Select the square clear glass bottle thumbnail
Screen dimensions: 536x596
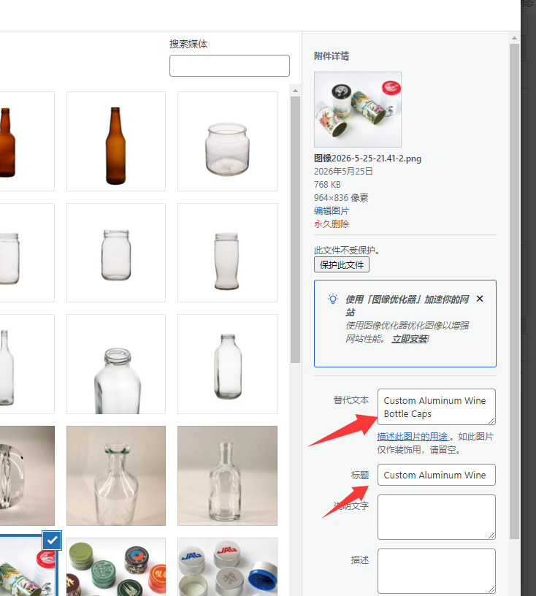pos(227,364)
